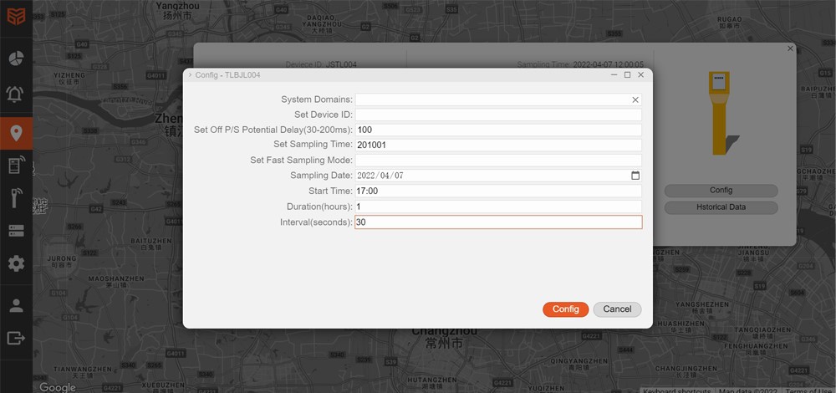Cancel the configuration dialog
836x393 pixels.
[617, 309]
